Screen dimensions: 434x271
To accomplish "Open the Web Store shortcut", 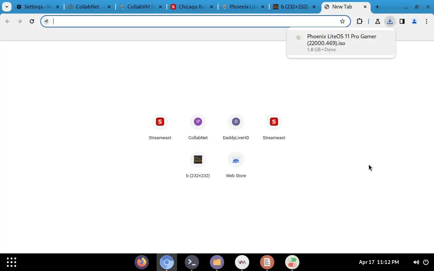I will pyautogui.click(x=236, y=165).
